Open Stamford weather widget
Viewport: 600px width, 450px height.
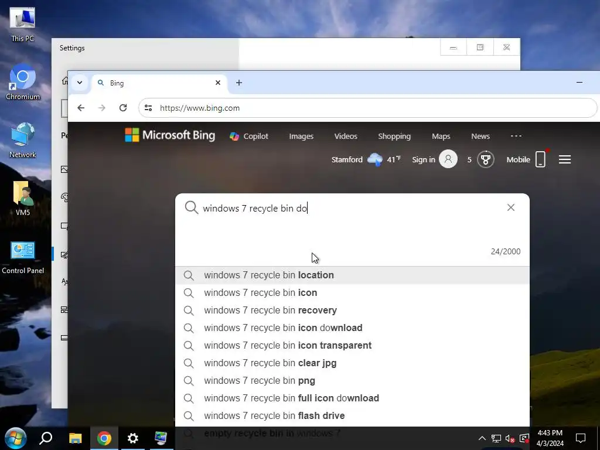pos(366,159)
